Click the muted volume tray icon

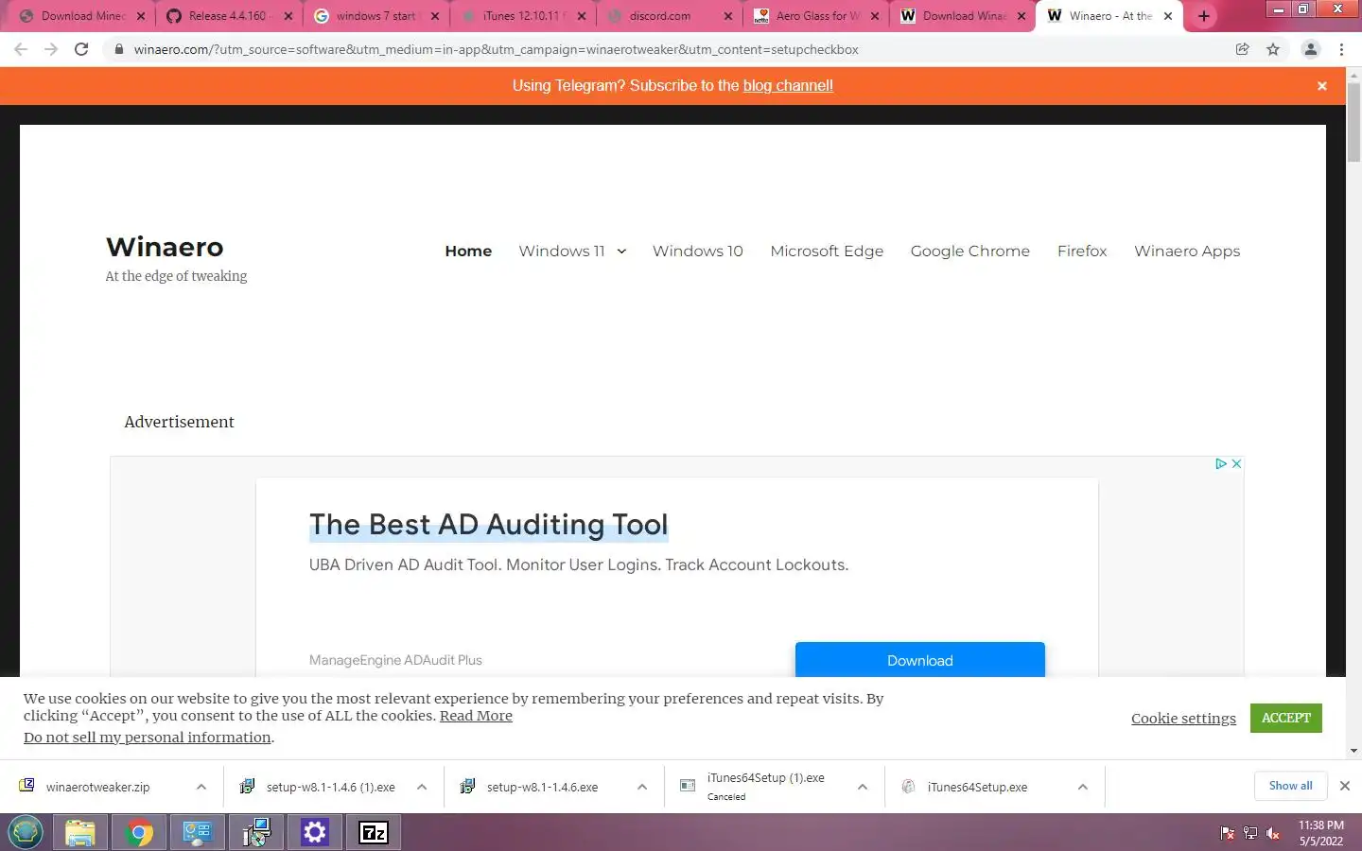[1273, 833]
